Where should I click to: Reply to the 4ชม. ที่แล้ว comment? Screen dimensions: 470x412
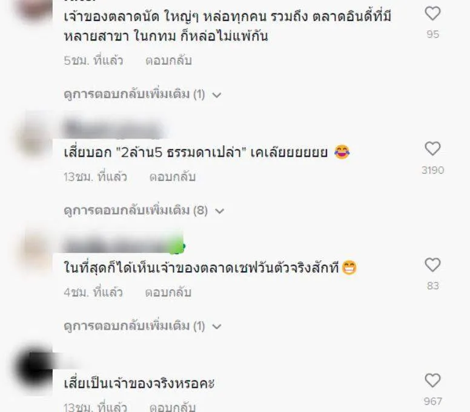(x=168, y=292)
